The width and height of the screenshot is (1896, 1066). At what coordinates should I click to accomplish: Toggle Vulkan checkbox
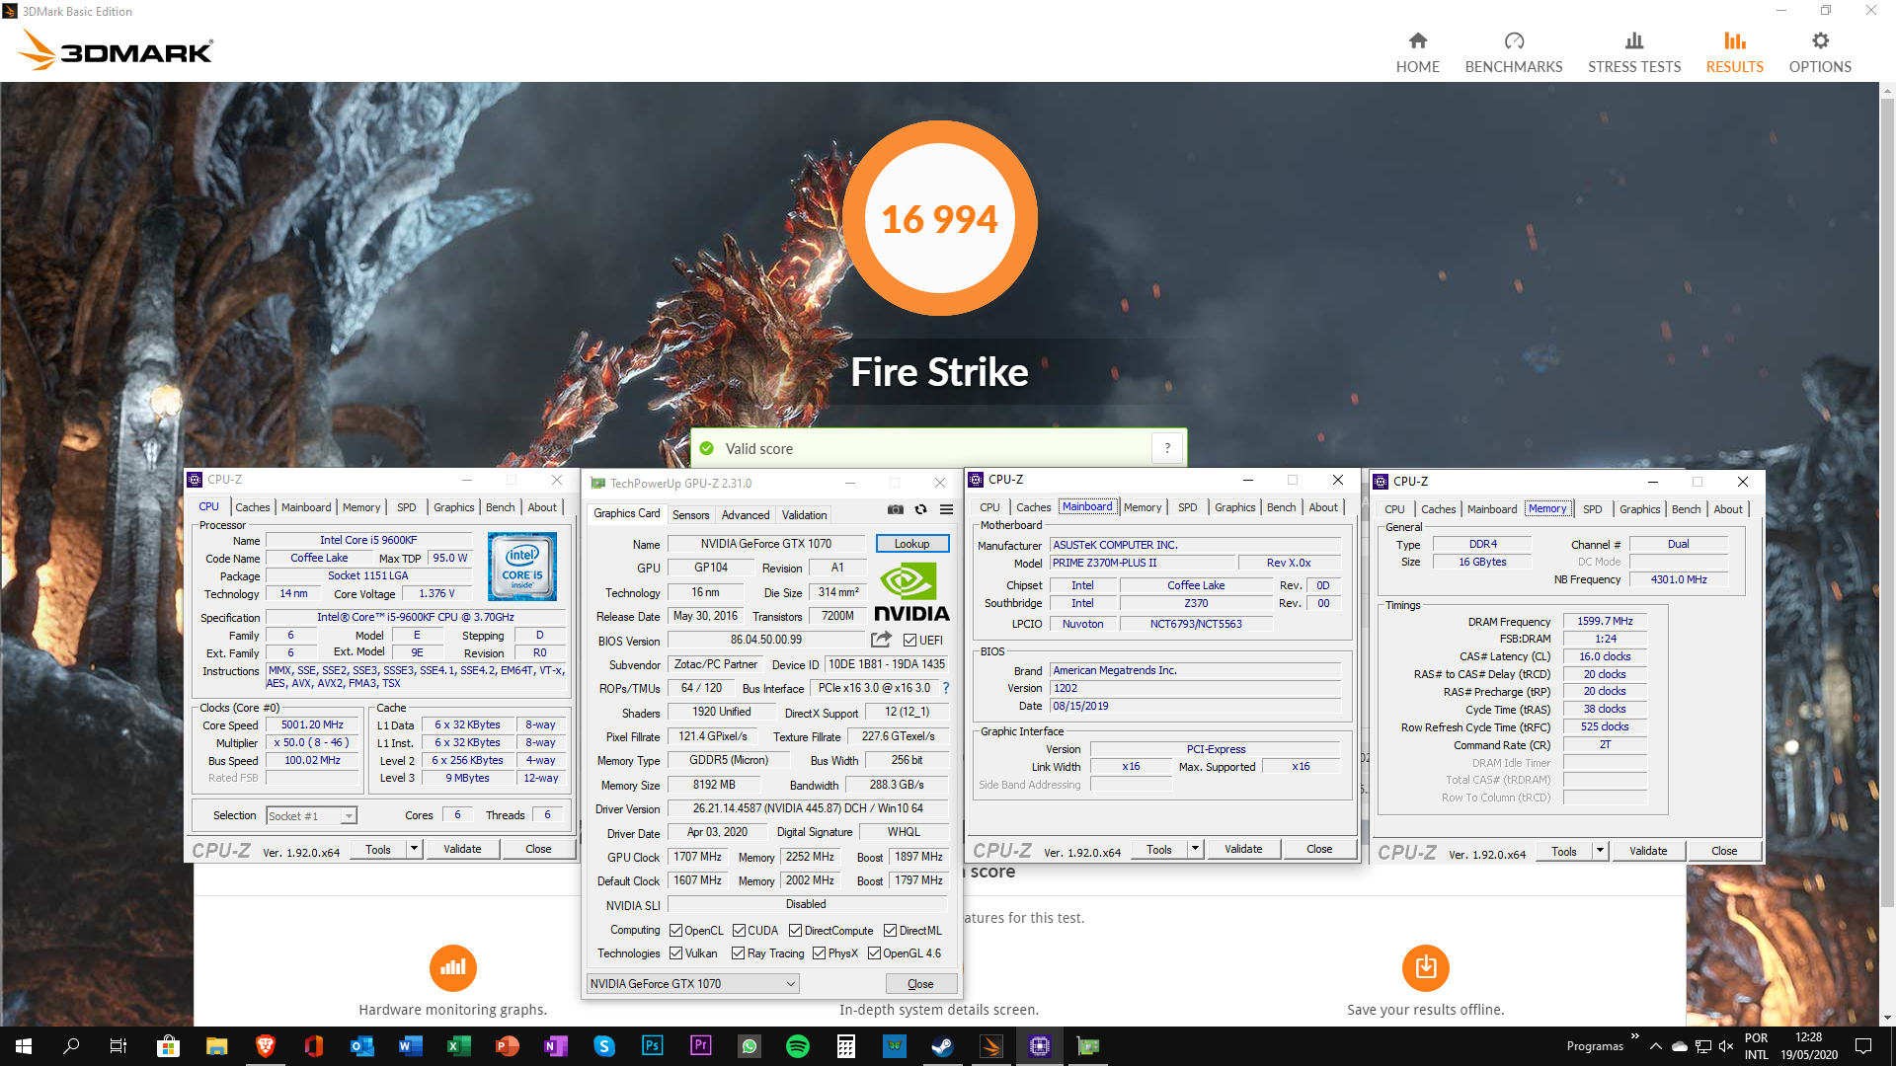point(675,953)
